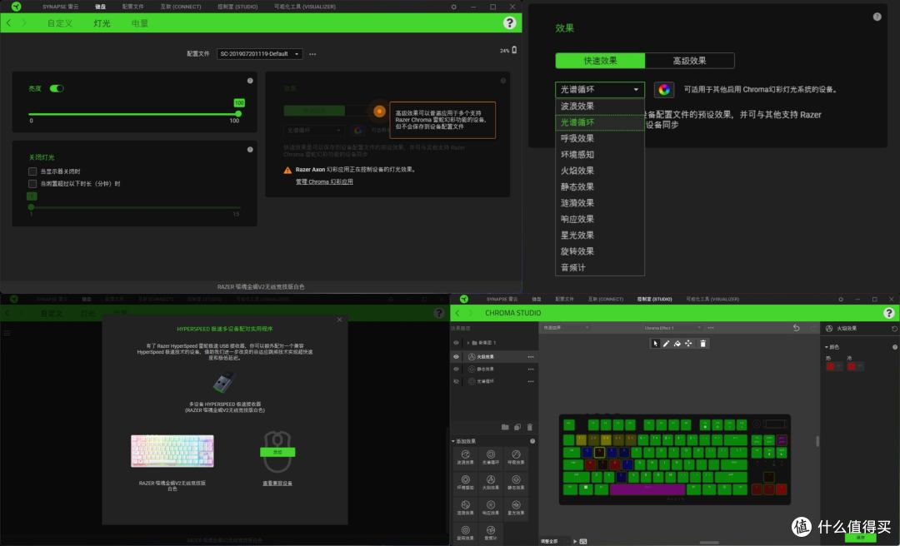Add 波浪效果 from Chroma Studio effect grid
The height and width of the screenshot is (546, 900).
coord(466,457)
